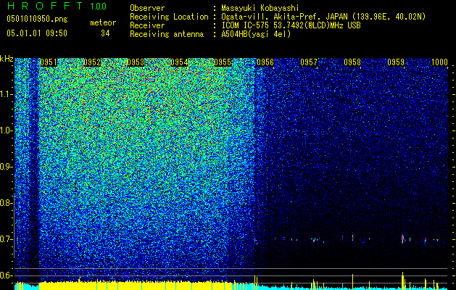Click the file name 0501010950.png
This screenshot has height=290, width=456.
point(37,19)
